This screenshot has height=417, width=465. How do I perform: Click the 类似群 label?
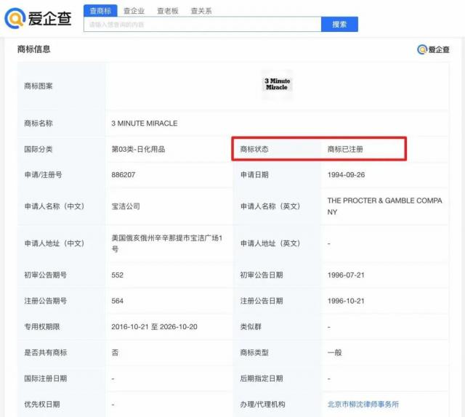251,326
